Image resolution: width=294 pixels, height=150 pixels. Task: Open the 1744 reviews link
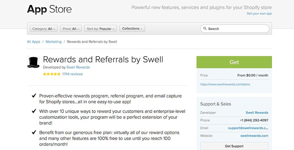[72, 74]
